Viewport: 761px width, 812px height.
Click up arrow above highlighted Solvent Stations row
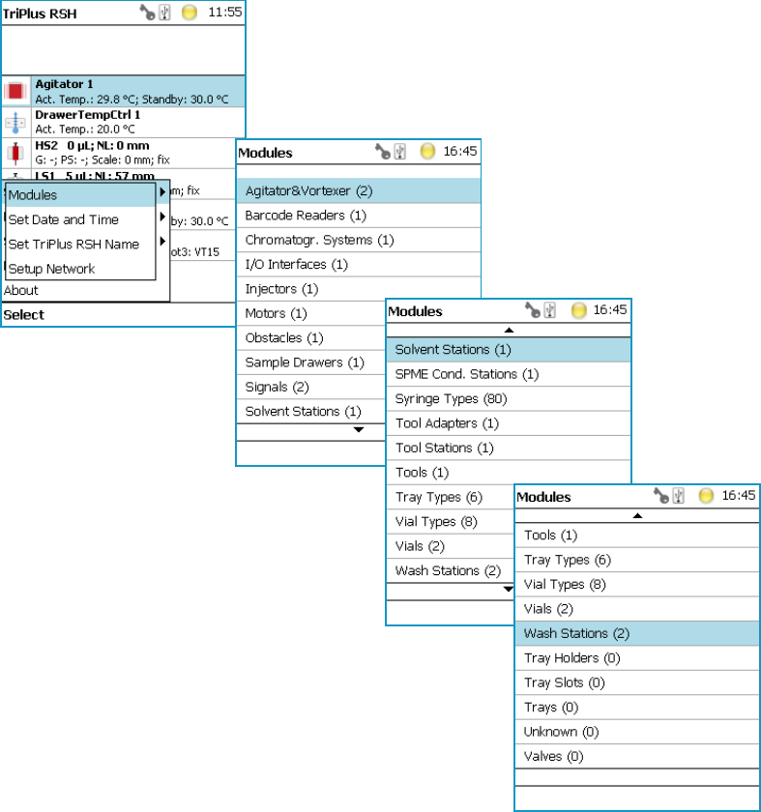[509, 330]
